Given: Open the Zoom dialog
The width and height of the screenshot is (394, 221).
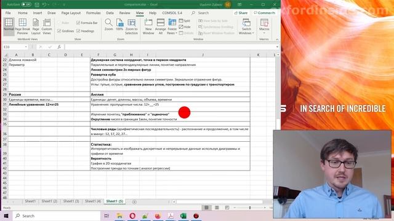Looking at the screenshot, I should [108, 25].
